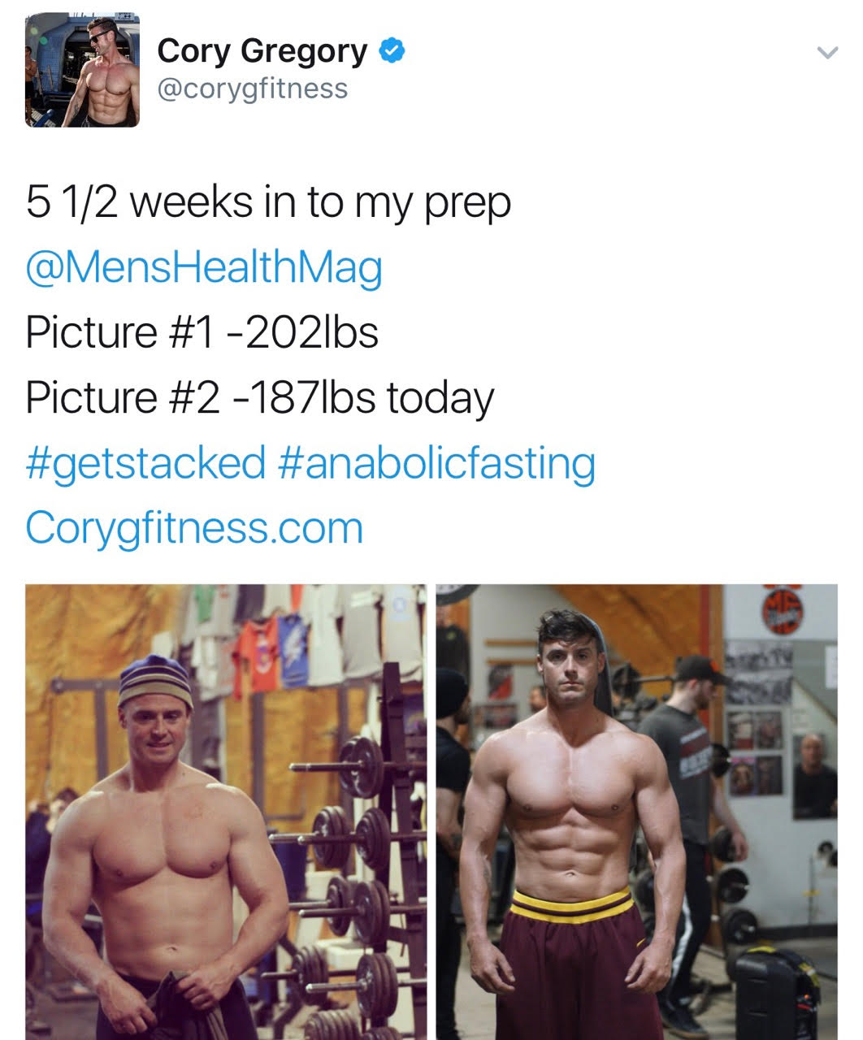Open the left photo with beanie man
863x1040 pixels.
[x=225, y=811]
